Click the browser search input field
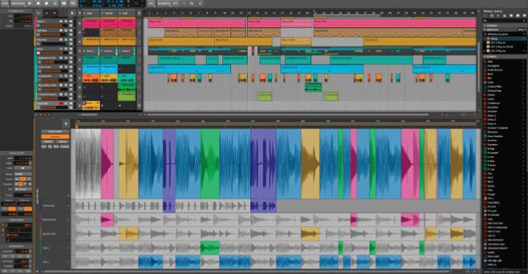Image resolution: width=528 pixels, height=274 pixels. 504,21
